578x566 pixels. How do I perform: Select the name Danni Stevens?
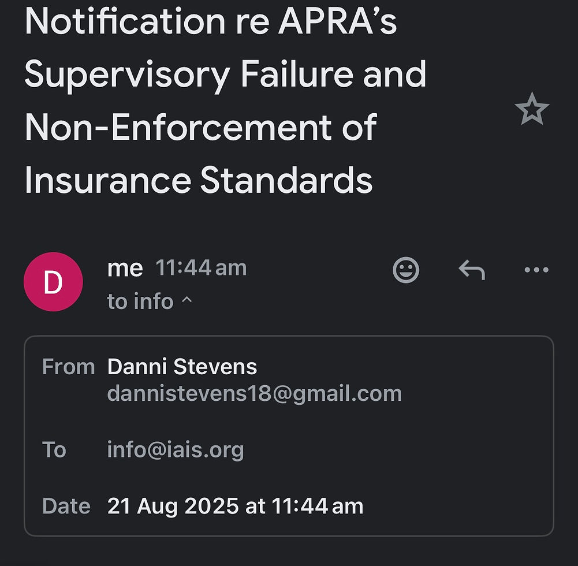pyautogui.click(x=182, y=367)
